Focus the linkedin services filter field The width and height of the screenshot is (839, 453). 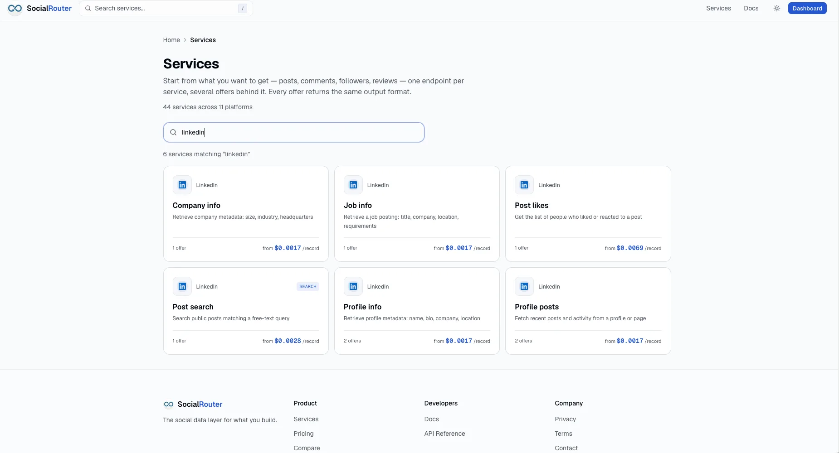tap(294, 132)
